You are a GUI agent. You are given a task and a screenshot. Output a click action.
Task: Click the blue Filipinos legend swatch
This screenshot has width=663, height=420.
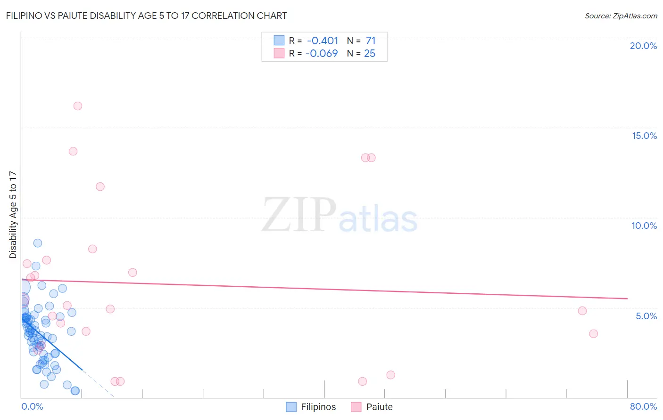click(291, 407)
